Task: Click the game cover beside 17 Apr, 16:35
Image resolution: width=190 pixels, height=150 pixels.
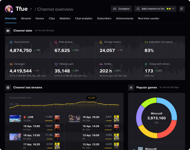Action: tap(57, 146)
